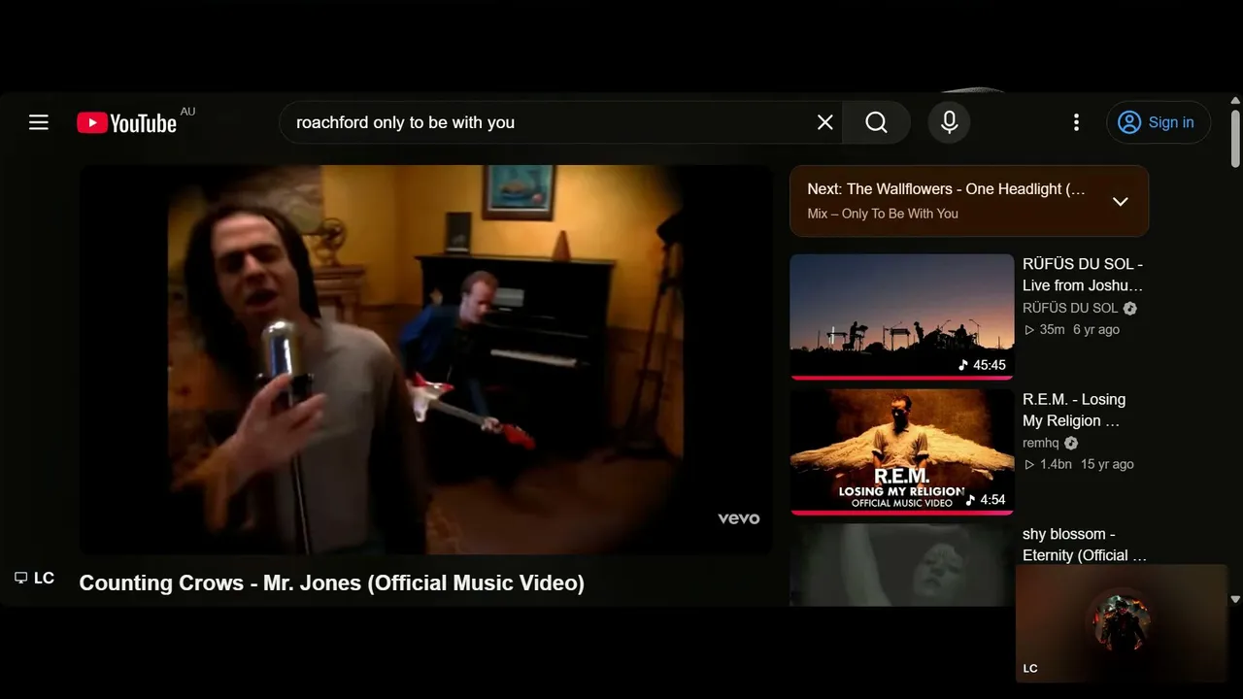Viewport: 1243px width, 699px height.
Task: Click the Sign in button
Action: tap(1158, 122)
